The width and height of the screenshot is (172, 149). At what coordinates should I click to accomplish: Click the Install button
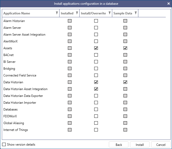pos(140,145)
